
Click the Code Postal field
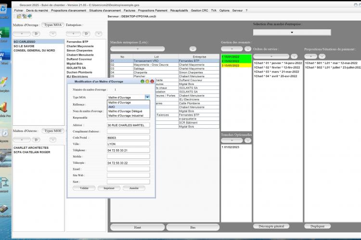click(128, 138)
